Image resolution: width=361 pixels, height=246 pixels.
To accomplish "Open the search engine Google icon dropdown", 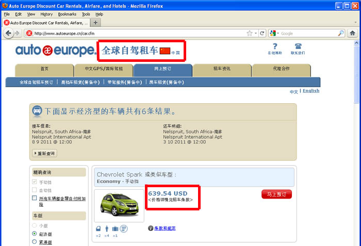I will (274, 34).
